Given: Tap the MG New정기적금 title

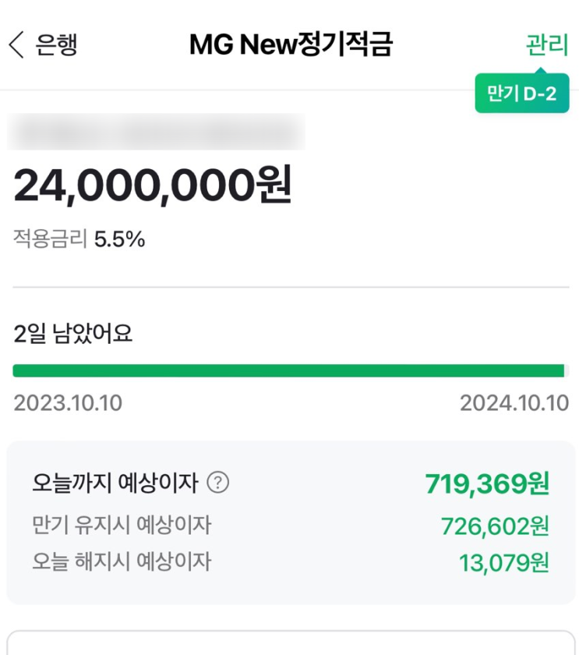Looking at the screenshot, I should pyautogui.click(x=290, y=44).
